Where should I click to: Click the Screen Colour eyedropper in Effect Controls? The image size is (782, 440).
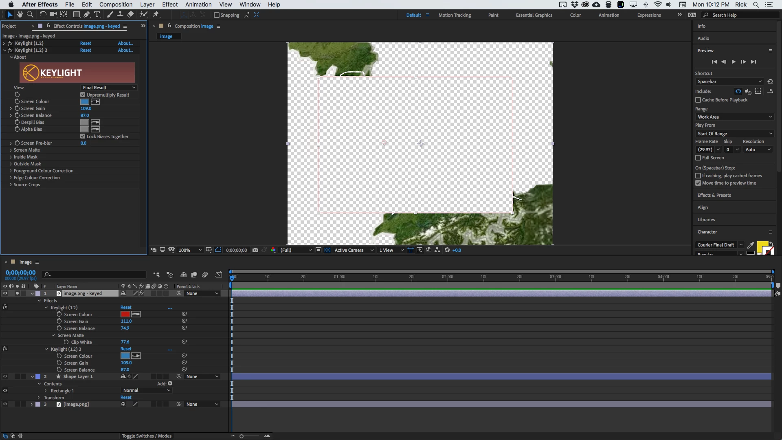pos(95,101)
